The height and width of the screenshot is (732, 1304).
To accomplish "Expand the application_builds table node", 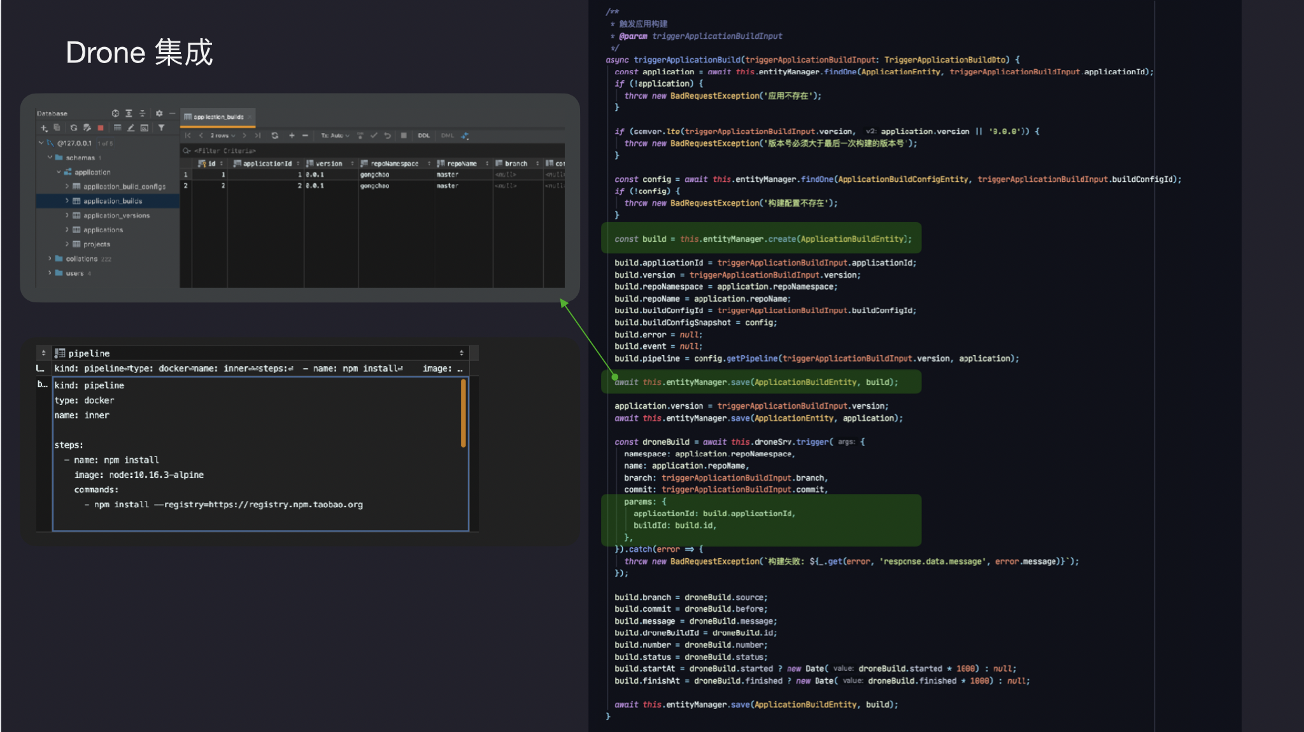I will [x=67, y=201].
